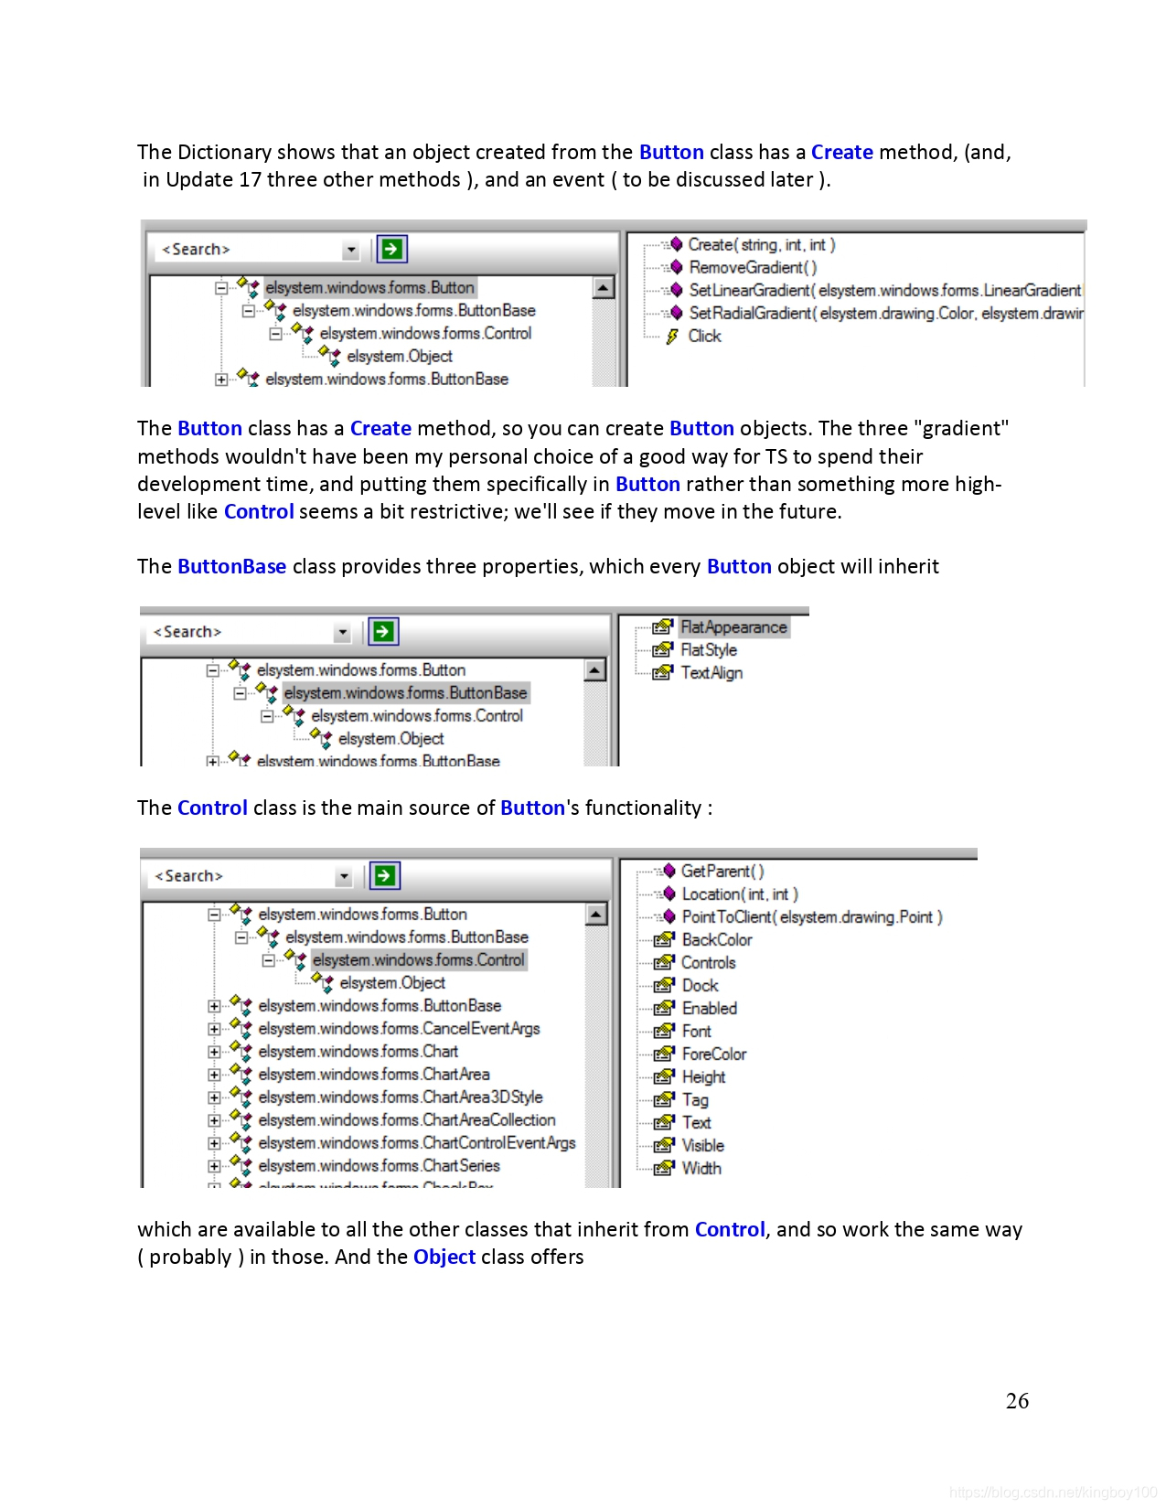The width and height of the screenshot is (1166, 1509).
Task: Click the TextAlign property icon
Action: (x=663, y=672)
